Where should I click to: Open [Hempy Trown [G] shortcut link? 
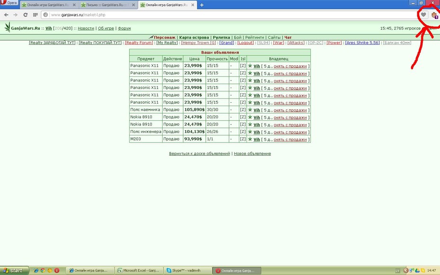[x=198, y=43]
